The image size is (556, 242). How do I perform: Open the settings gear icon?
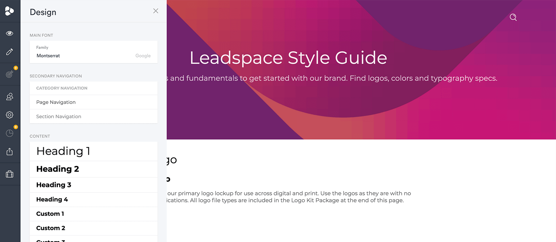9,115
